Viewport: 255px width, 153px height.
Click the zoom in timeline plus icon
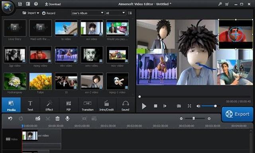pyautogui.click(x=209, y=119)
